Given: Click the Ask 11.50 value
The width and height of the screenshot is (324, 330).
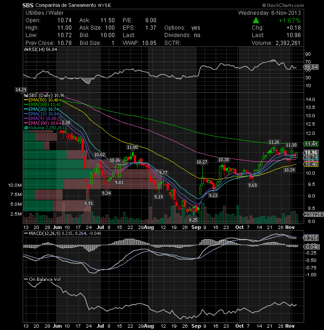Looking at the screenshot, I should pyautogui.click(x=107, y=20).
